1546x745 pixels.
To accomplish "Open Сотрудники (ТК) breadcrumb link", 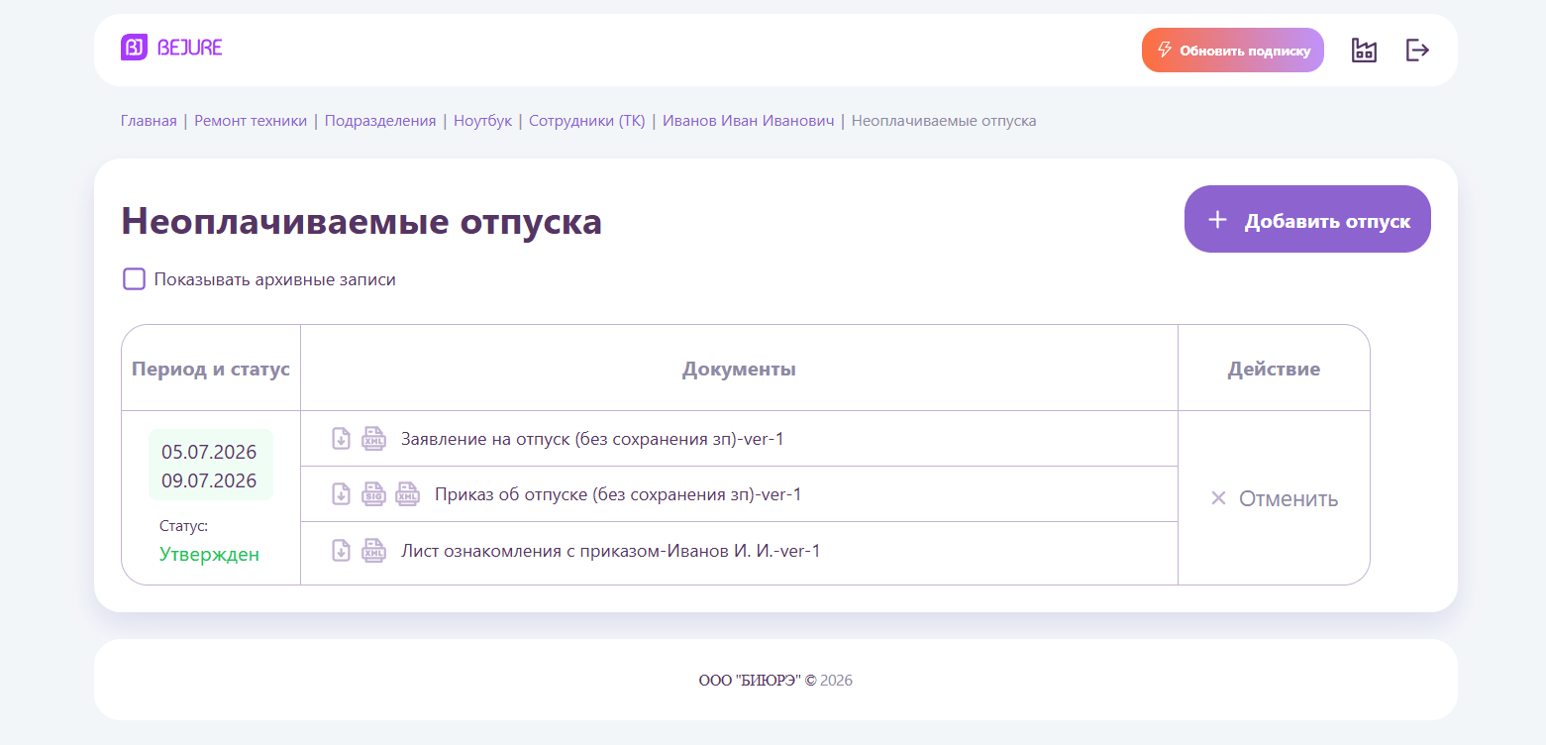I will pyautogui.click(x=586, y=121).
